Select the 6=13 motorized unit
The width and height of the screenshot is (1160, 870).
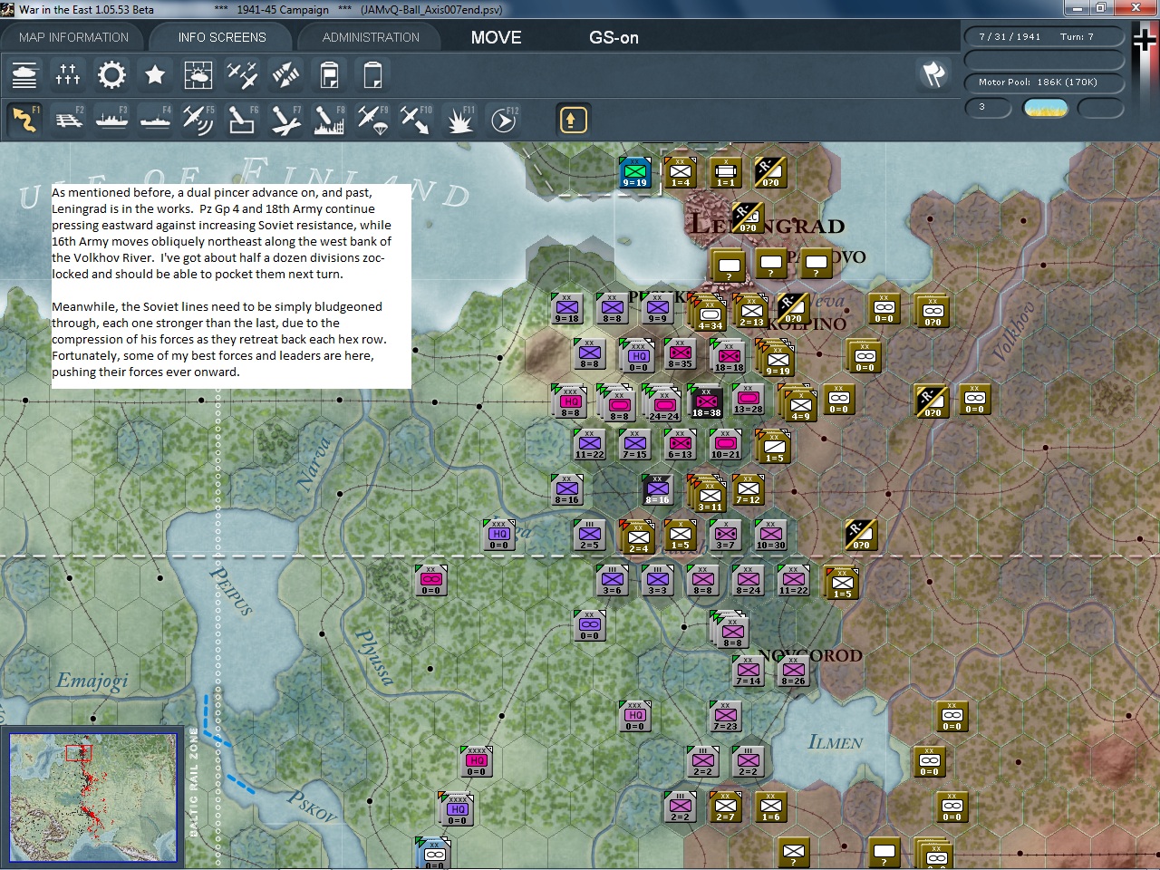coord(680,444)
